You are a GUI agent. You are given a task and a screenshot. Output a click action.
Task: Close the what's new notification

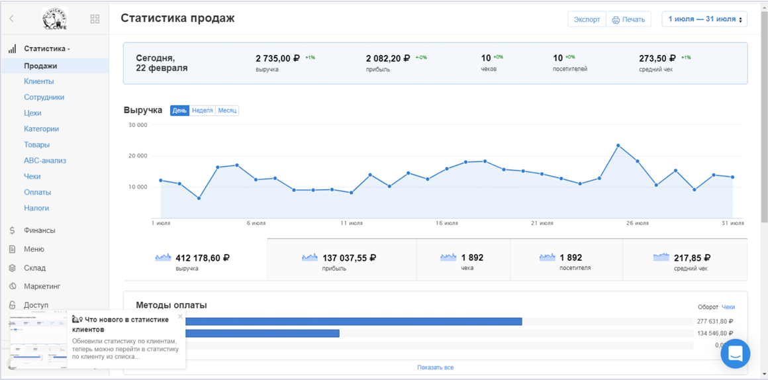(180, 316)
